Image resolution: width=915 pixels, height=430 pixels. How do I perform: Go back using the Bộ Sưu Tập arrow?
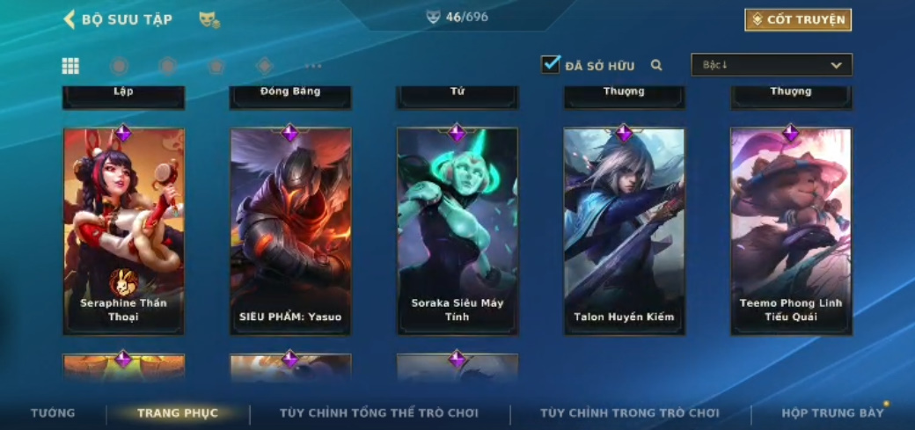(70, 19)
